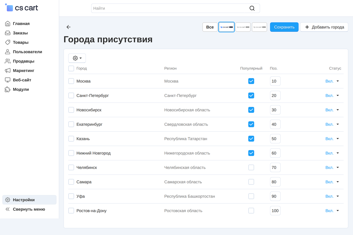Viewport: 353px width, 235px height.
Task: Edit the position field with value 10
Action: point(275,81)
